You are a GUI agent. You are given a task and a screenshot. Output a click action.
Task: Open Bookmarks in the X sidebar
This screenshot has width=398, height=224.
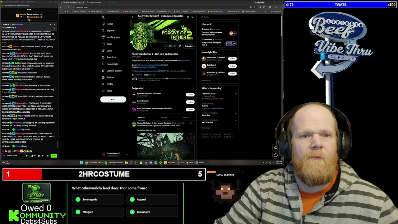tap(110, 64)
